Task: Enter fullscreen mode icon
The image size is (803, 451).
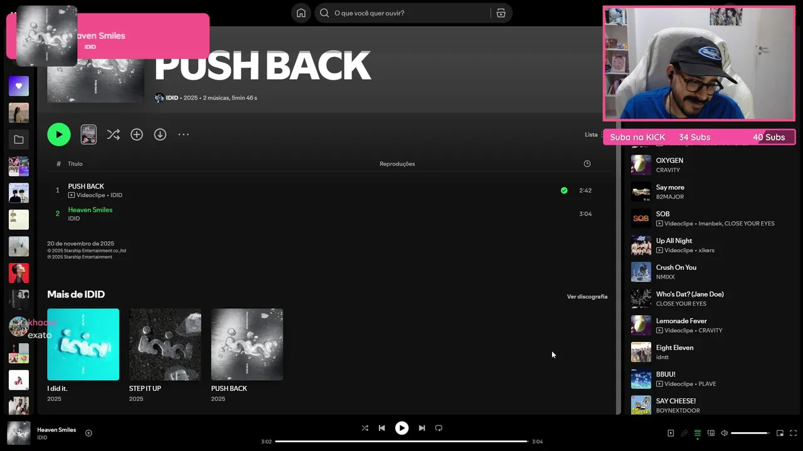Action: [x=793, y=433]
